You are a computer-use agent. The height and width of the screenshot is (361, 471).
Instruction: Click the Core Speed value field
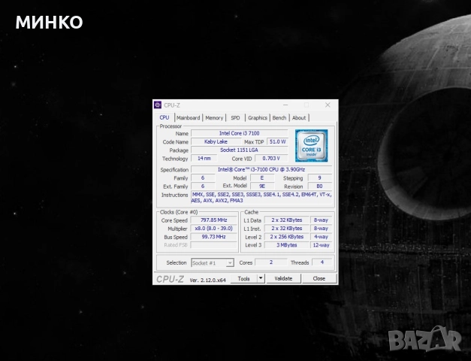click(213, 220)
